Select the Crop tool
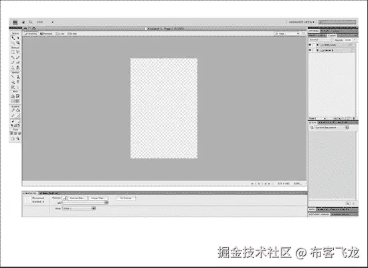 (x=18, y=43)
